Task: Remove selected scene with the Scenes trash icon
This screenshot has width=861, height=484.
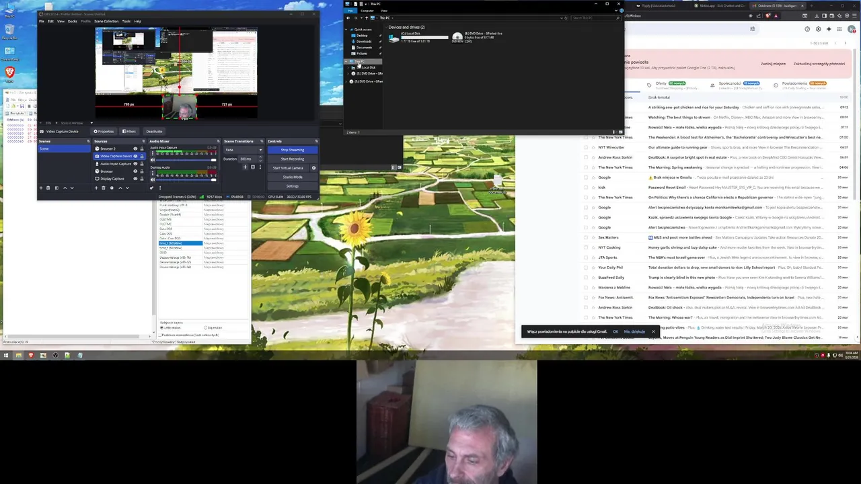Action: 48,188
